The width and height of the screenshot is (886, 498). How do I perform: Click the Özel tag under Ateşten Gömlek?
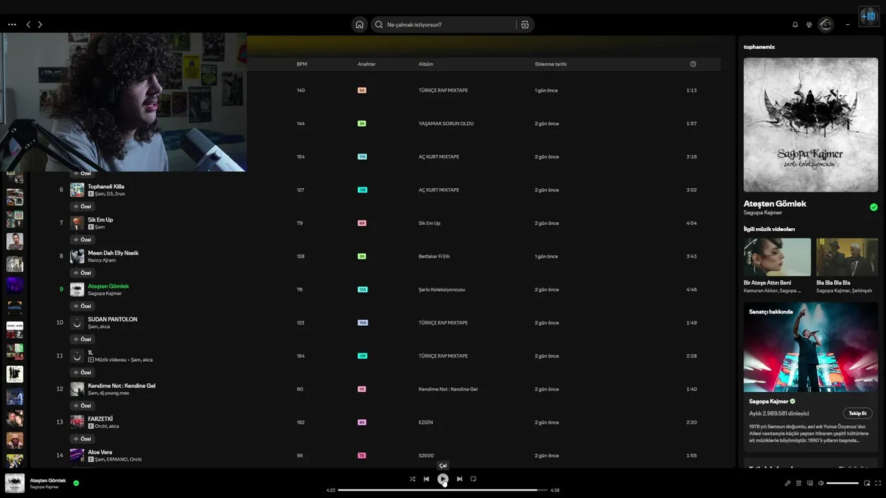click(82, 306)
